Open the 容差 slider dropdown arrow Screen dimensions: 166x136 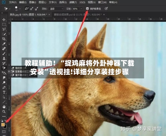click(x=81, y=9)
